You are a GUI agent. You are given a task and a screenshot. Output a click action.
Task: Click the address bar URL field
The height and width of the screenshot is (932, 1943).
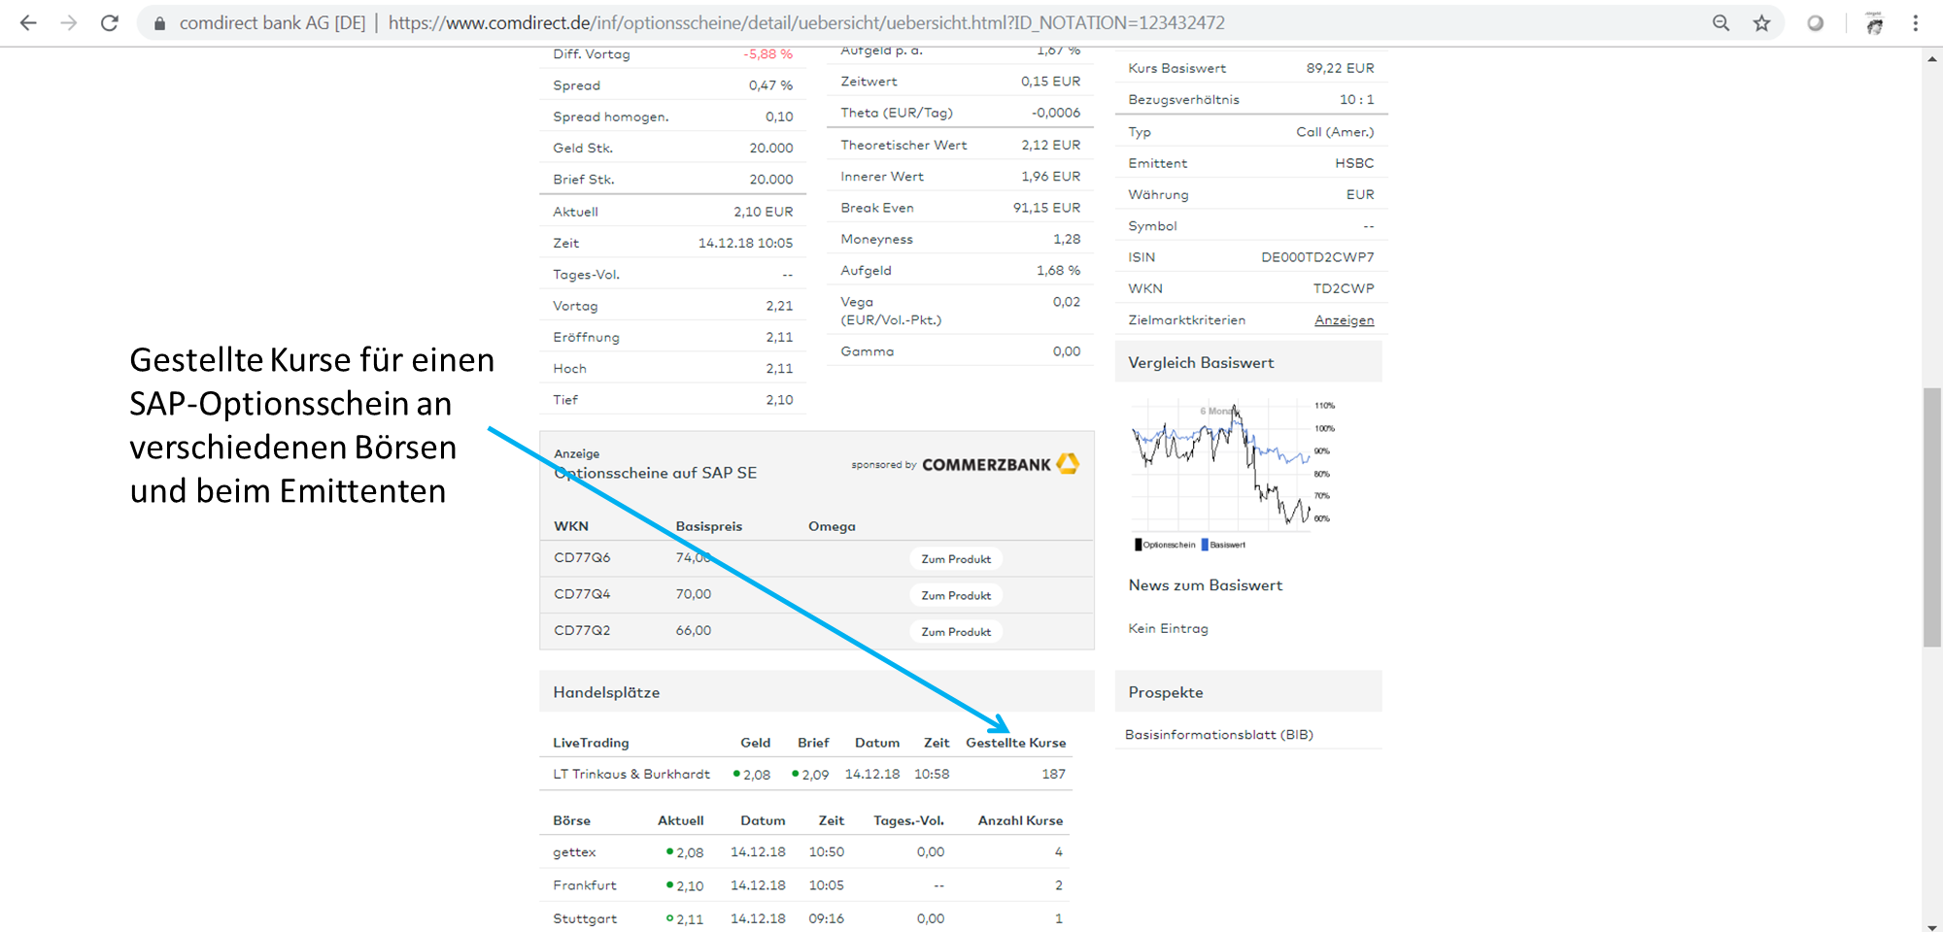pos(806,22)
